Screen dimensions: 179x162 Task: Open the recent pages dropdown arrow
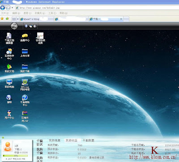click(x=13, y=8)
